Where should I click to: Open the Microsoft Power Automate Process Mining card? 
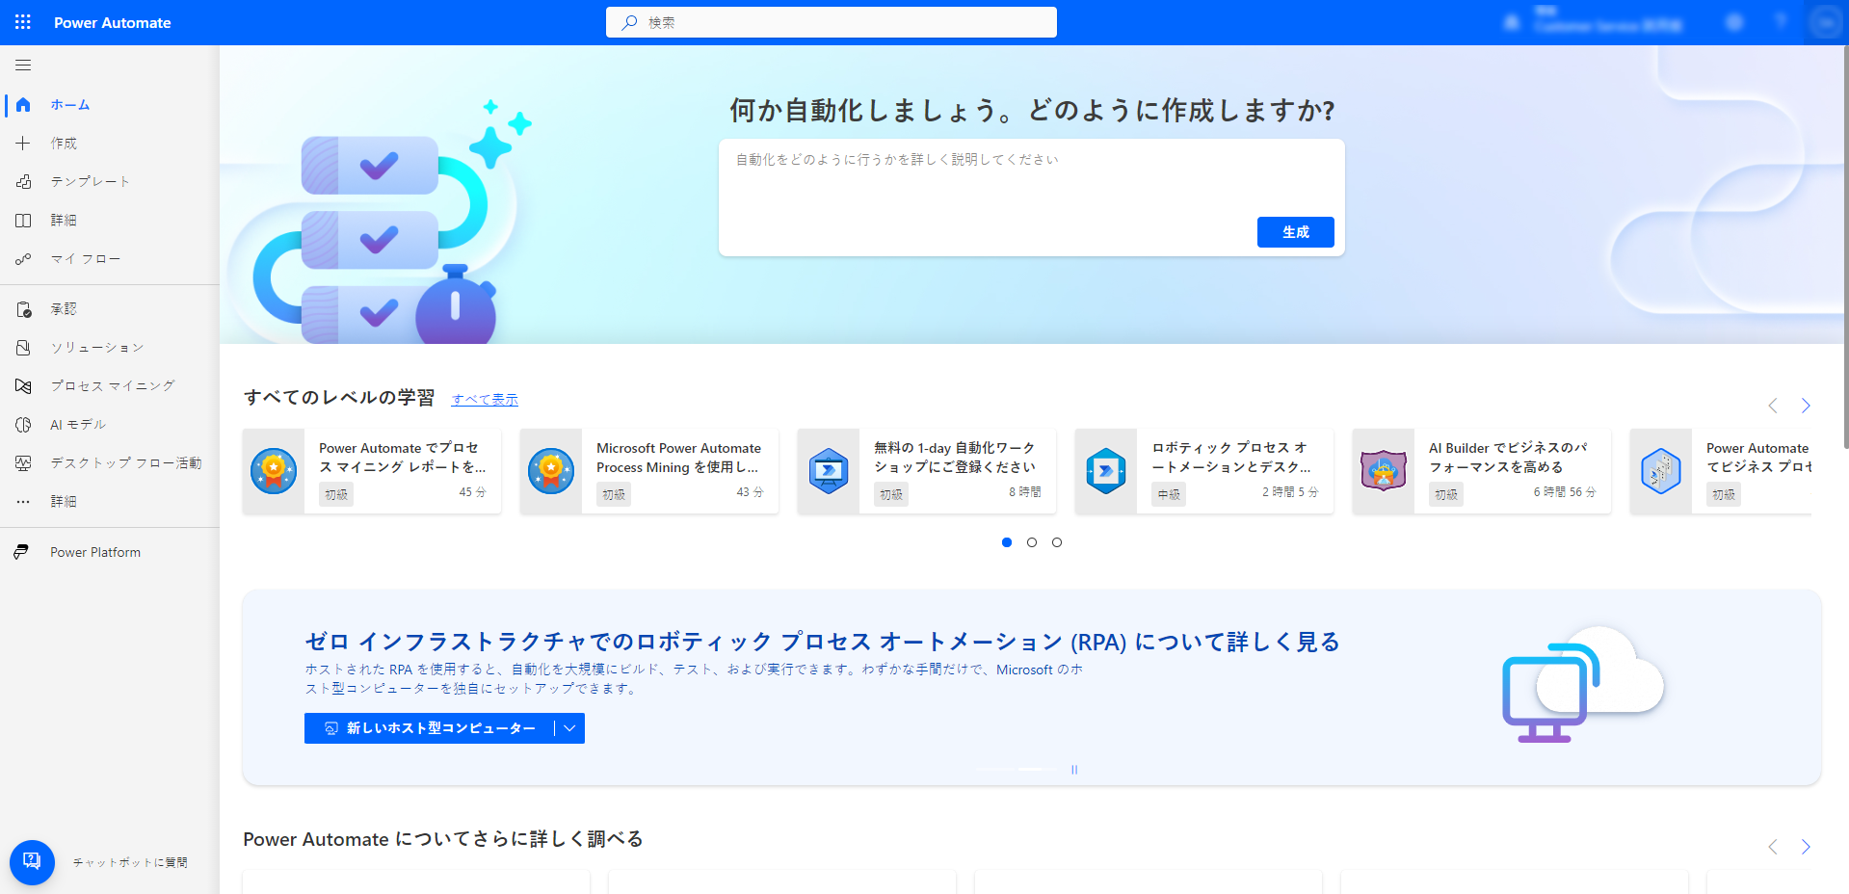[x=649, y=471]
